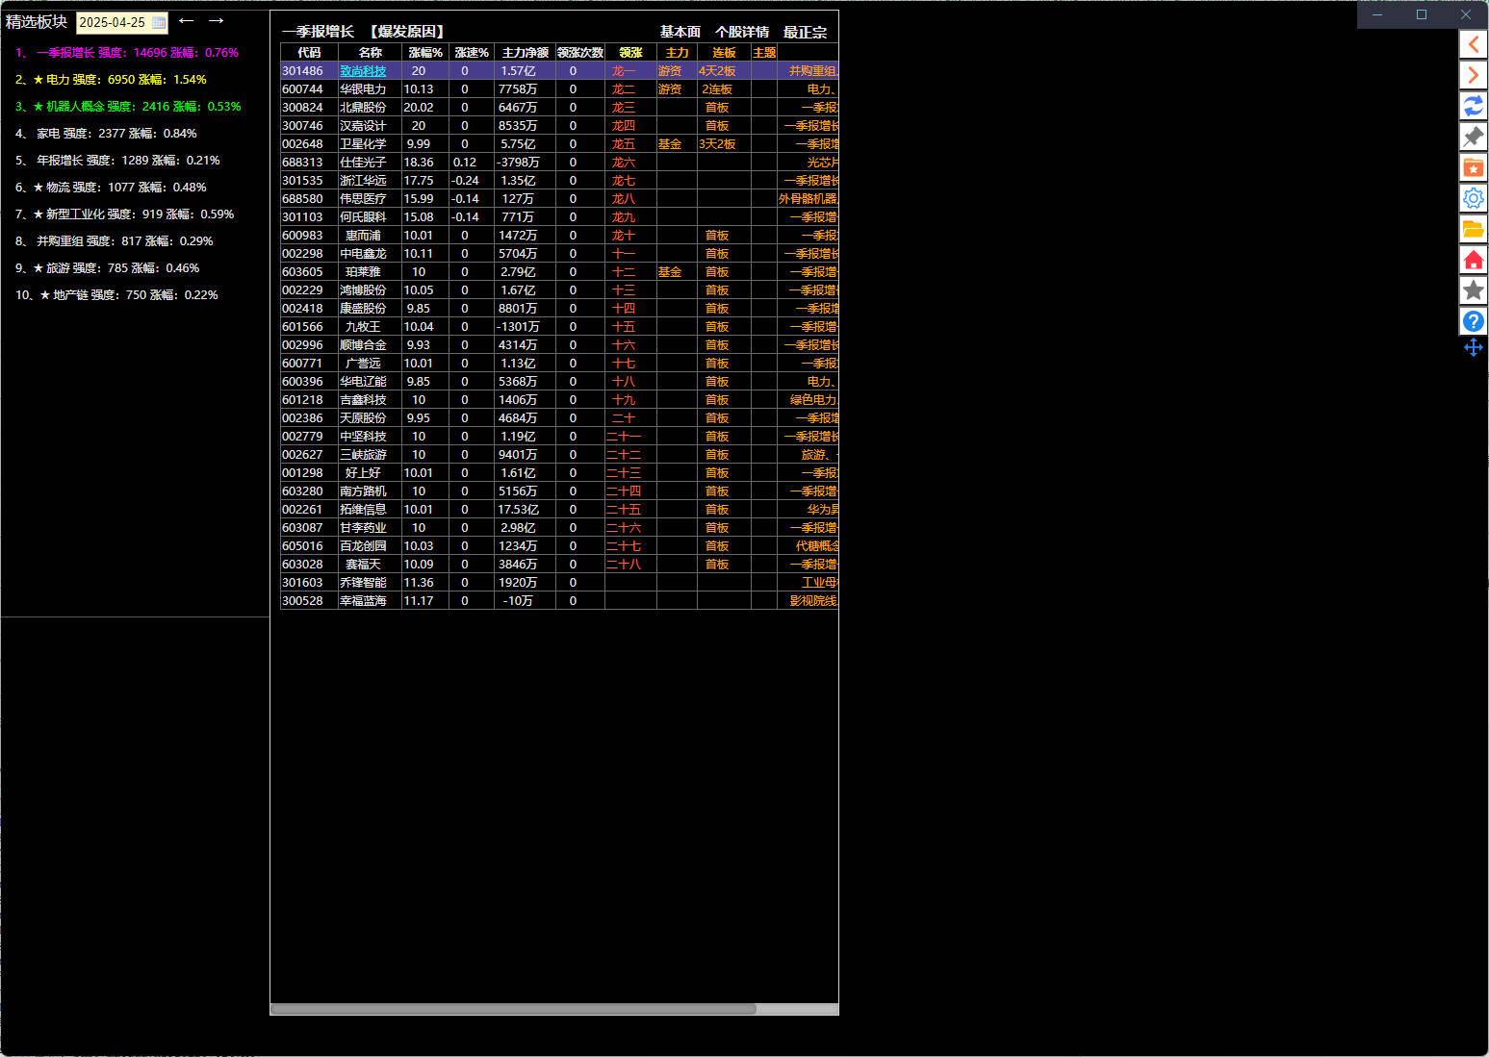1489x1057 pixels.
Task: Go to next date with right arrow
Action: point(217,20)
